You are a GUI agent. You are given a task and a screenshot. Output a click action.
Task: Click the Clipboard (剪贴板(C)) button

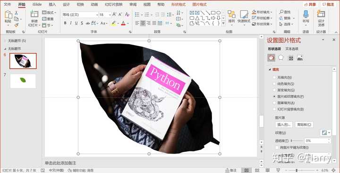pos(304,125)
